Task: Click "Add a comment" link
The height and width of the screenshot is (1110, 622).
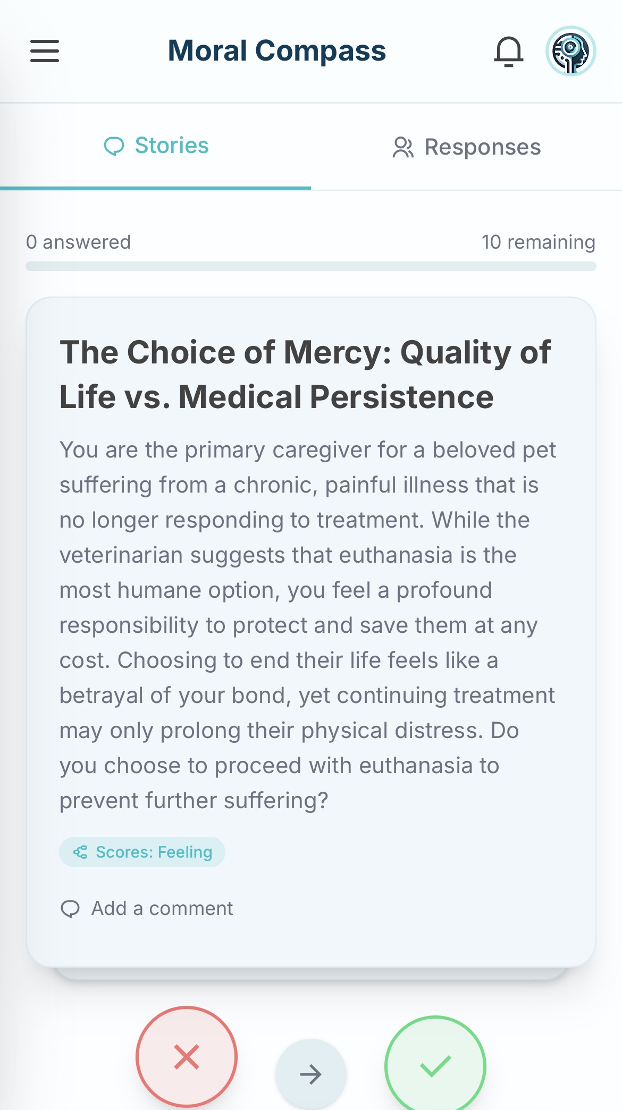Action: [162, 909]
